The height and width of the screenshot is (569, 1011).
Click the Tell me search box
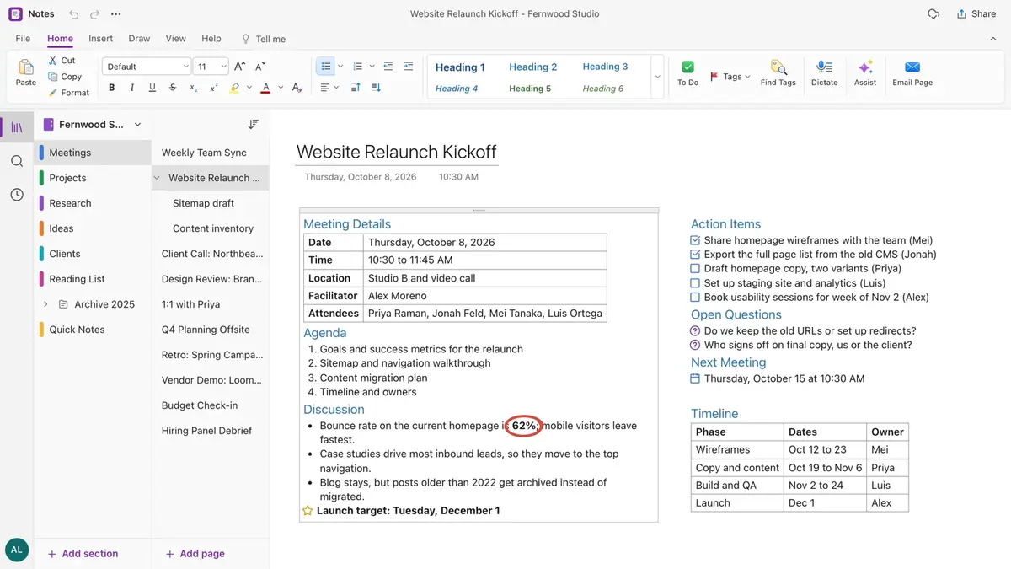pyautogui.click(x=264, y=39)
